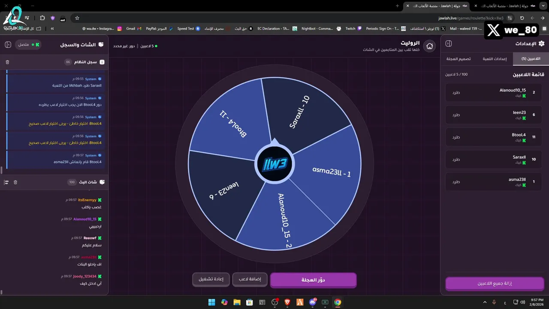549x309 pixels.
Task: Click Reeowf username in chat
Action: coord(90,238)
